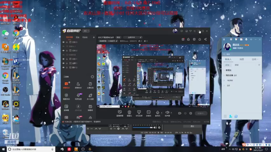Open user avatar in streaming app title bar

[175, 31]
